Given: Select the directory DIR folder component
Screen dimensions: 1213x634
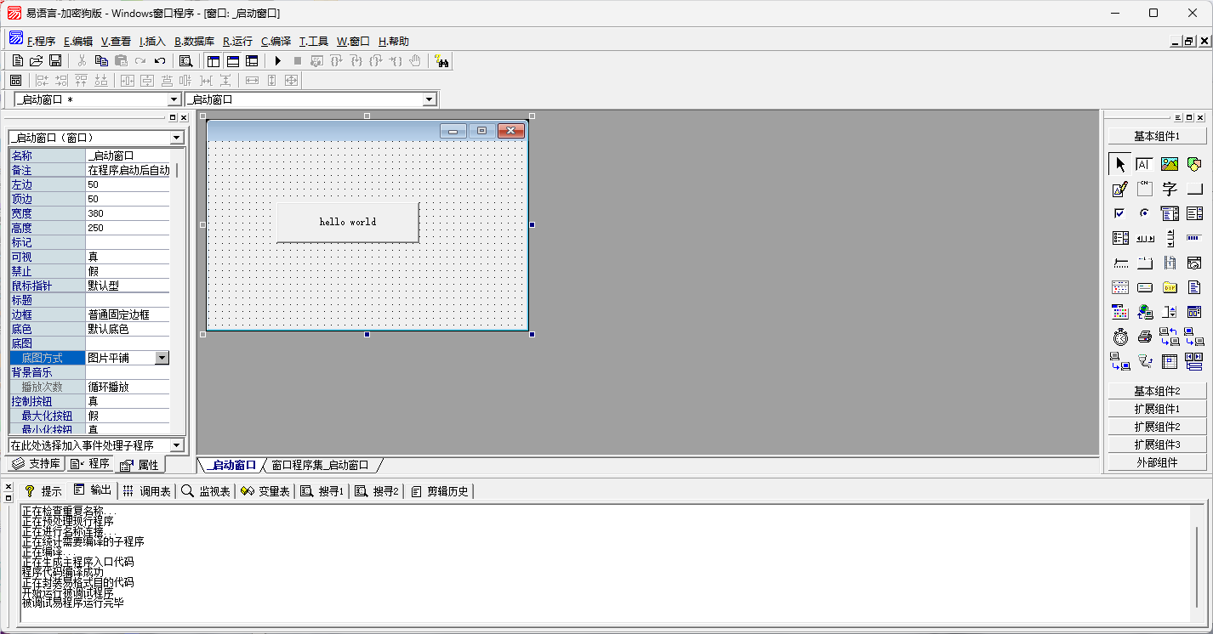Looking at the screenshot, I should (1170, 287).
